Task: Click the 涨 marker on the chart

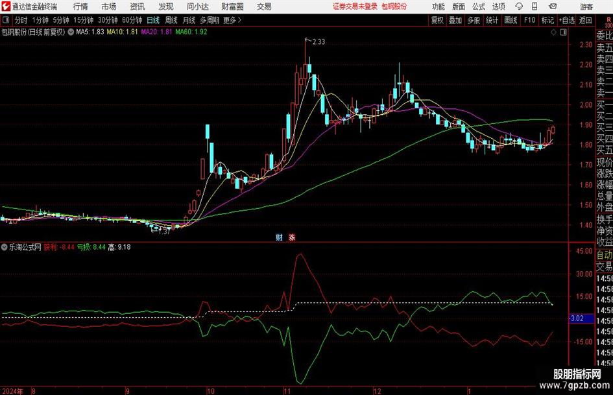Action: pos(292,237)
